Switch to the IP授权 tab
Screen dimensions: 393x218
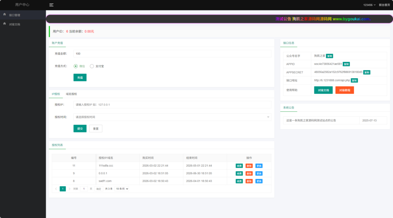click(x=56, y=94)
